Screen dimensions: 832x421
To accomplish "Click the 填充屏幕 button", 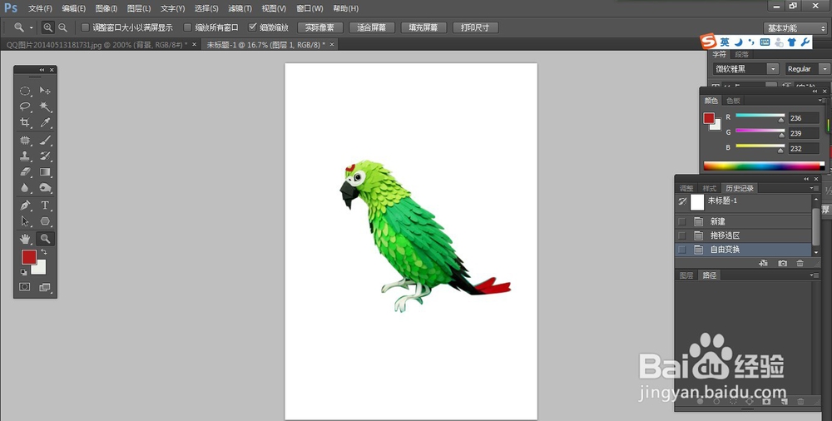I will [x=423, y=27].
